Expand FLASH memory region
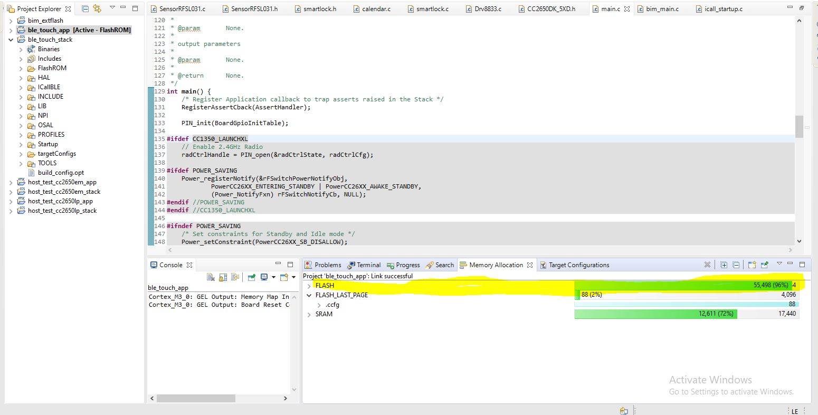The image size is (818, 415). pos(309,286)
